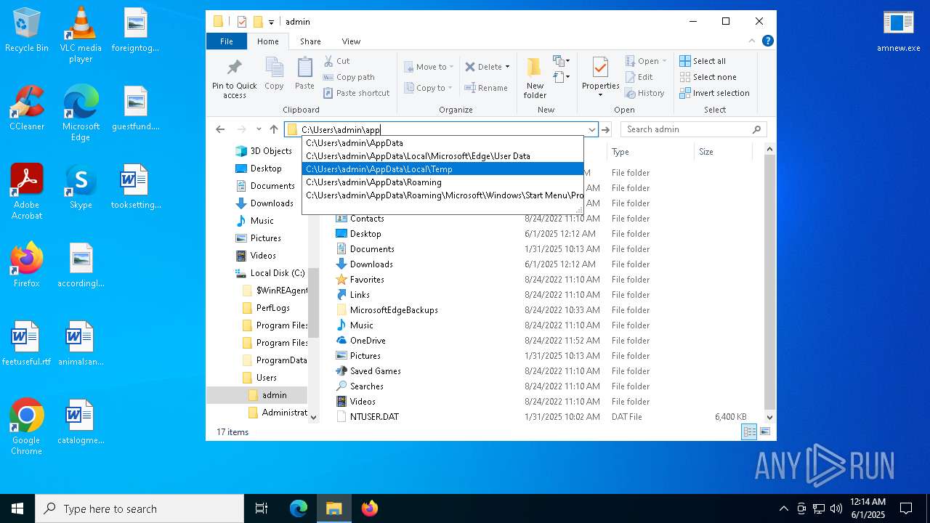Create a New folder via ribbon
Screen dimensions: 930x523
pyautogui.click(x=535, y=78)
